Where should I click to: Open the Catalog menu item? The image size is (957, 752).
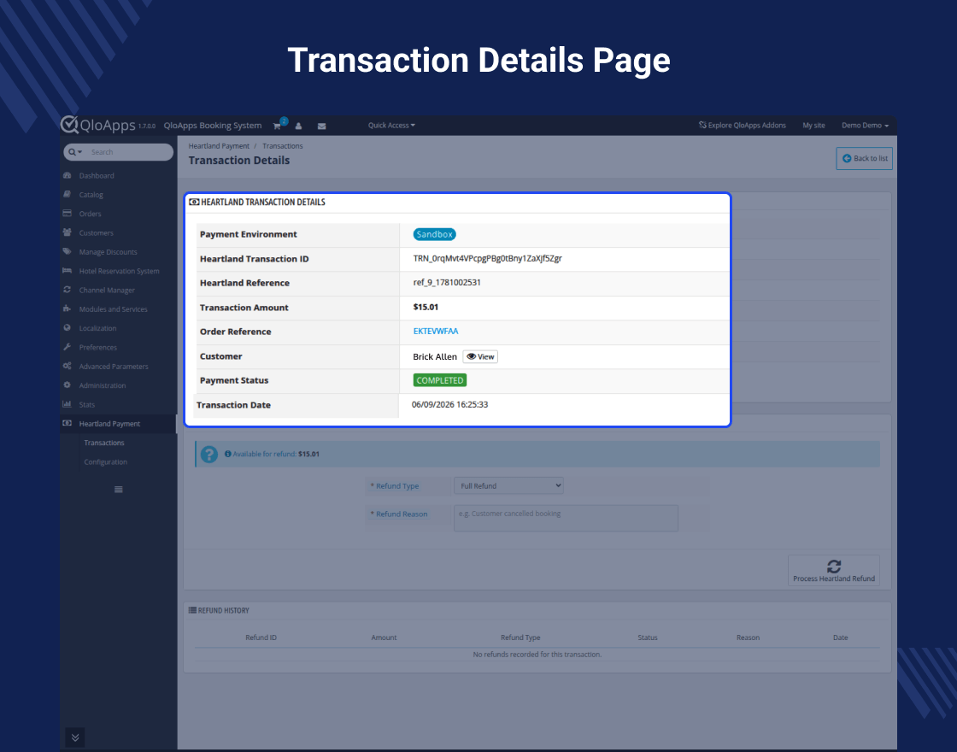[91, 195]
